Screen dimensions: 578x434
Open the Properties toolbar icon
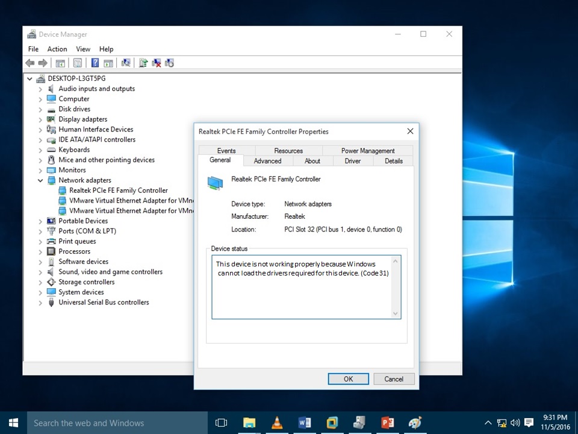(77, 63)
